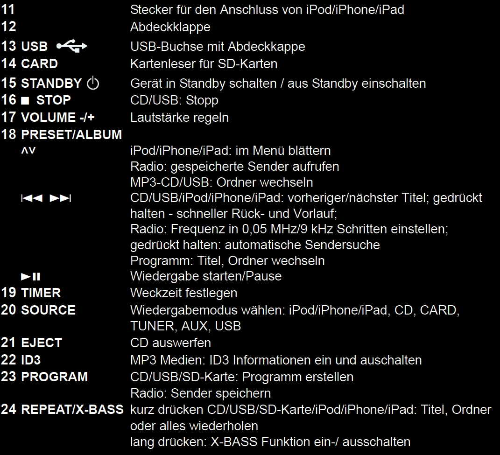Click the USB trident symbol icon
500x455 pixels.
pyautogui.click(x=72, y=46)
